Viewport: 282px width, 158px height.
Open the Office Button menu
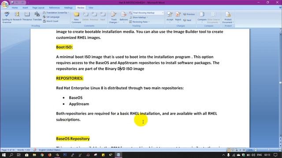pyautogui.click(x=5, y=4)
